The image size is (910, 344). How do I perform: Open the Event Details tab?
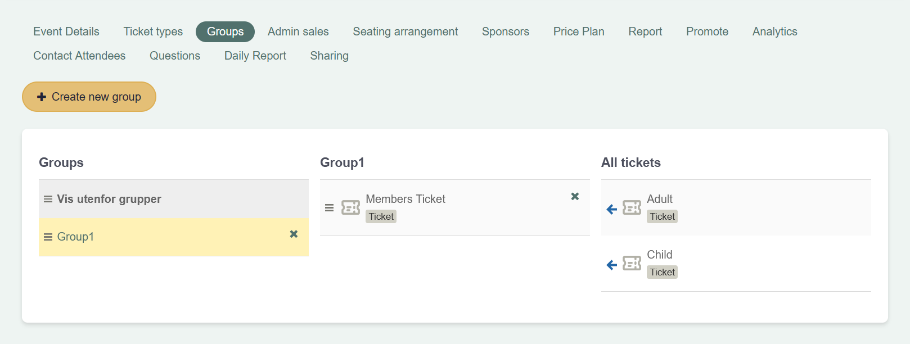pyautogui.click(x=66, y=31)
